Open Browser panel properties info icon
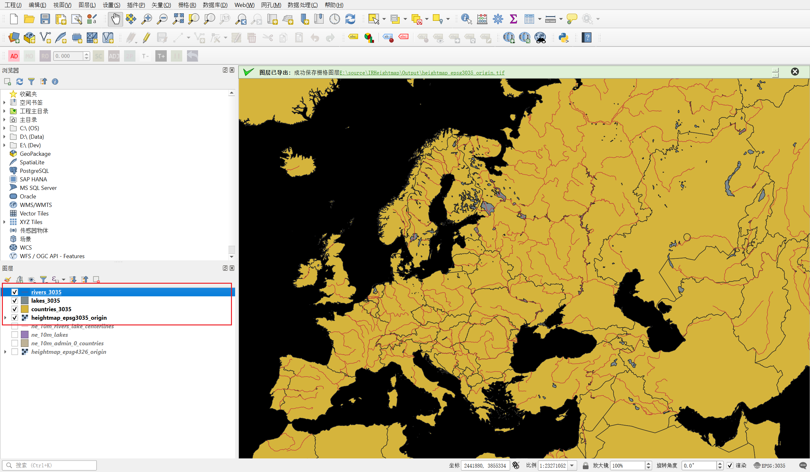The height and width of the screenshot is (472, 810). 55,82
